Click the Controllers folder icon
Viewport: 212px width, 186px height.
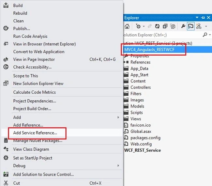point(126,87)
